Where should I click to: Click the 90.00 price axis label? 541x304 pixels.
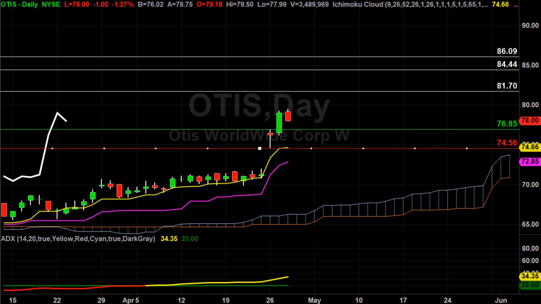[530, 26]
